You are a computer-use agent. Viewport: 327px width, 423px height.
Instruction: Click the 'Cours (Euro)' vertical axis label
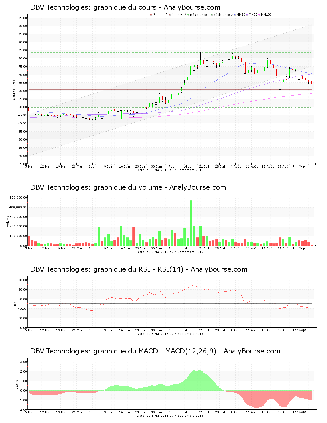(14, 90)
